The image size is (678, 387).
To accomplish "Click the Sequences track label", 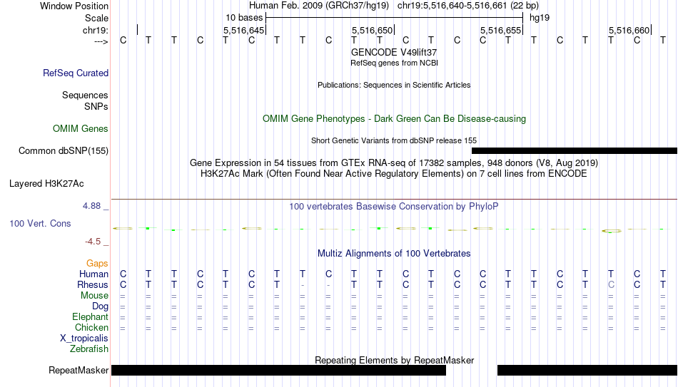I will 85,95.
